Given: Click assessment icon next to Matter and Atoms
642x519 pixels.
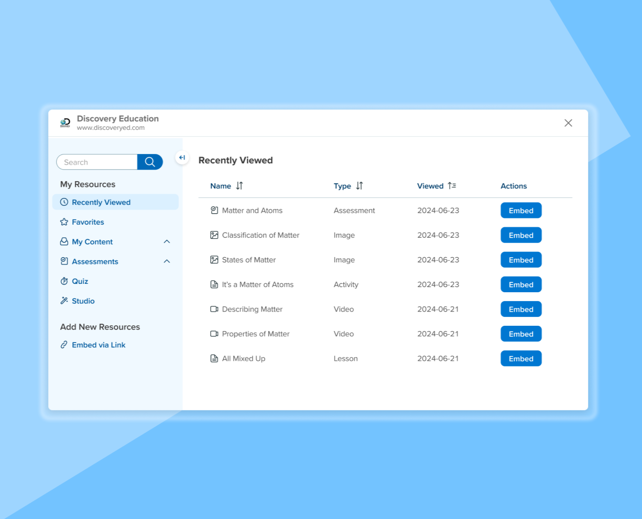Looking at the screenshot, I should tap(214, 211).
